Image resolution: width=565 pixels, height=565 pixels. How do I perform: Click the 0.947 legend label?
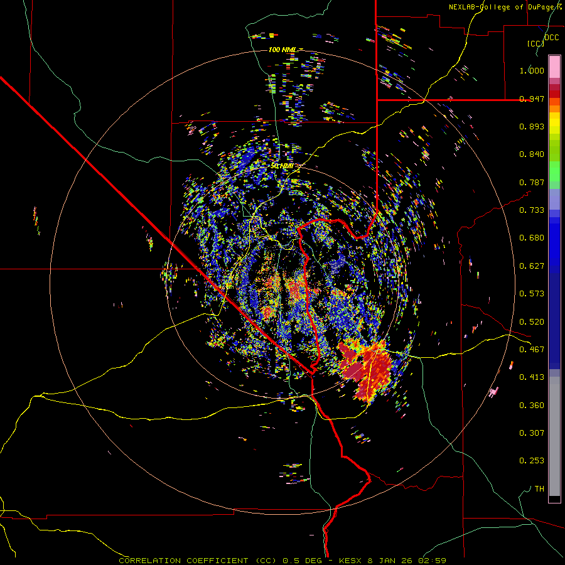pyautogui.click(x=532, y=99)
